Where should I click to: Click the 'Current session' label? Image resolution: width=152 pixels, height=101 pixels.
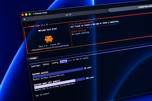pyautogui.click(x=40, y=73)
